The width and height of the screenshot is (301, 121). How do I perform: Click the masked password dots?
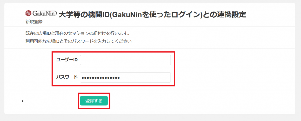tap(101, 78)
